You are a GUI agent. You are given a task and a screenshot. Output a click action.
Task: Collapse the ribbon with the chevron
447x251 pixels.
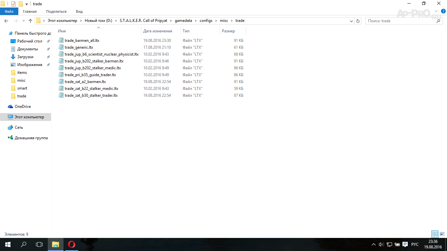tap(436, 11)
